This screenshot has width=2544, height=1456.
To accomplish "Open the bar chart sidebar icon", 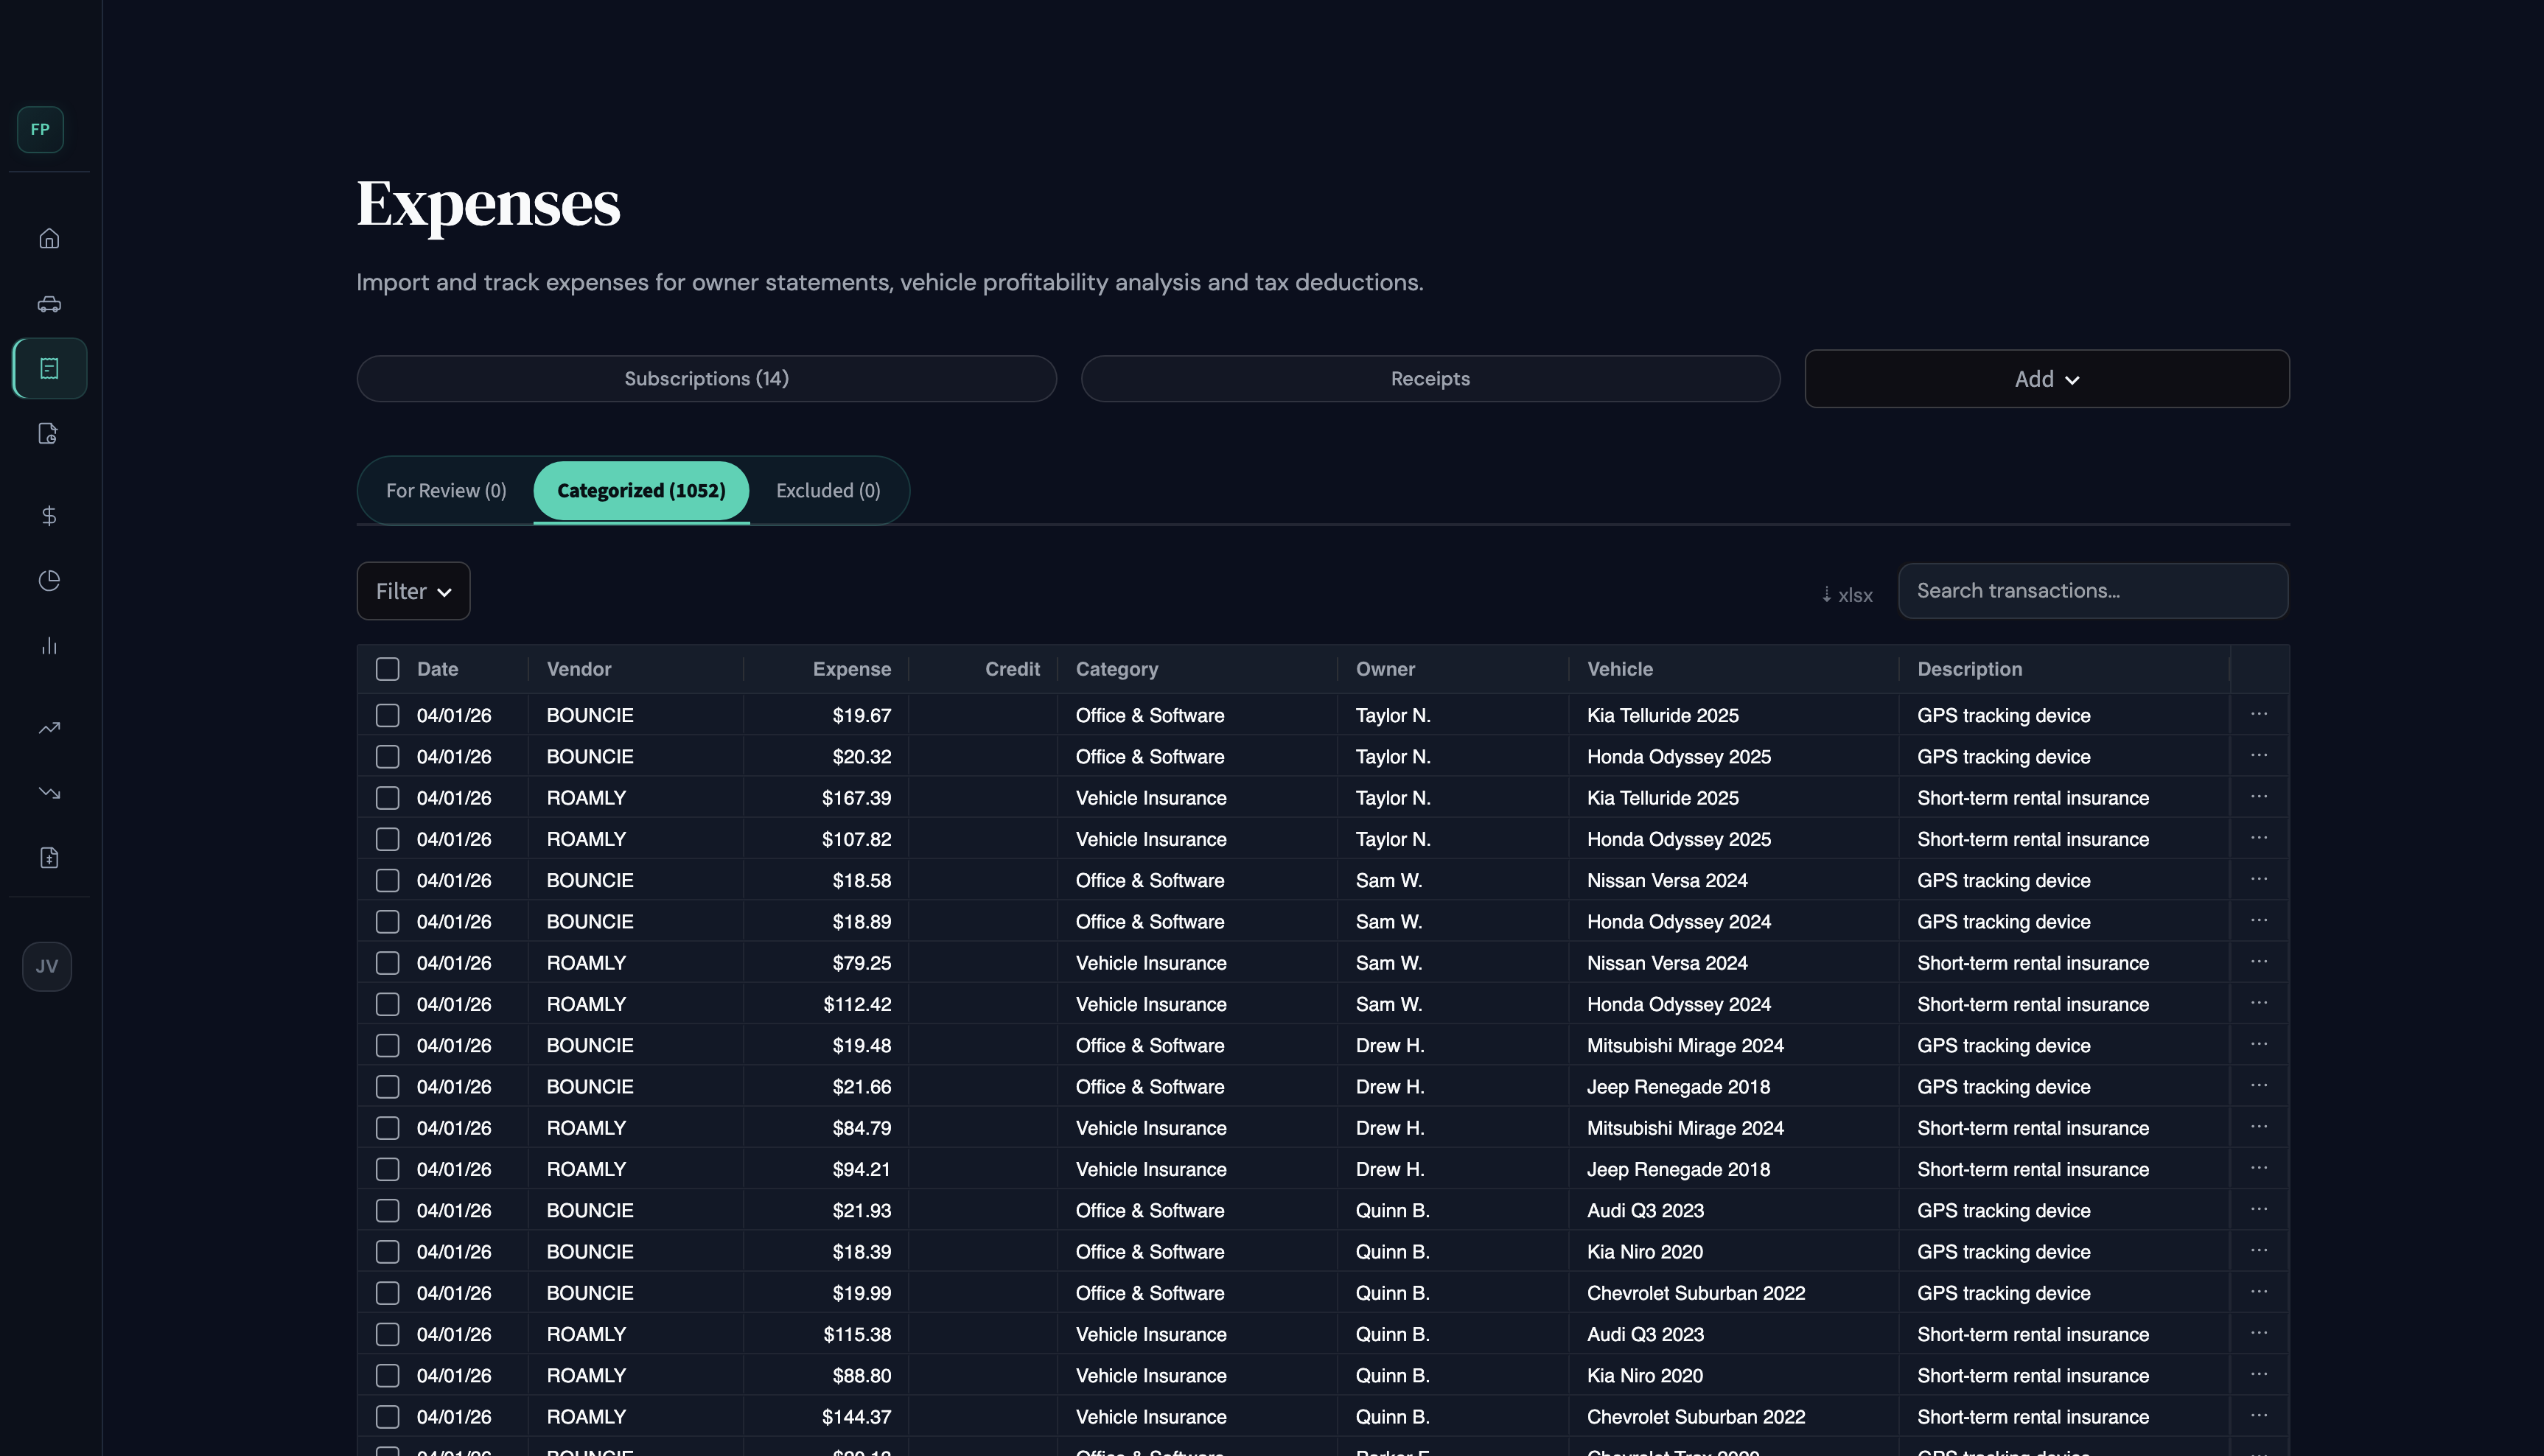I will point(49,646).
